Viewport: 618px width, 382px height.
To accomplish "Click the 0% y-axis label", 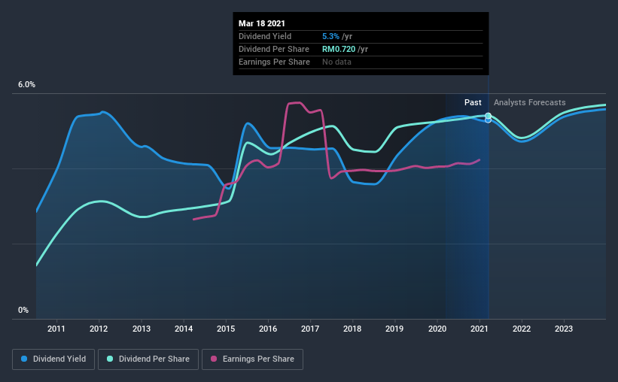I will [23, 311].
